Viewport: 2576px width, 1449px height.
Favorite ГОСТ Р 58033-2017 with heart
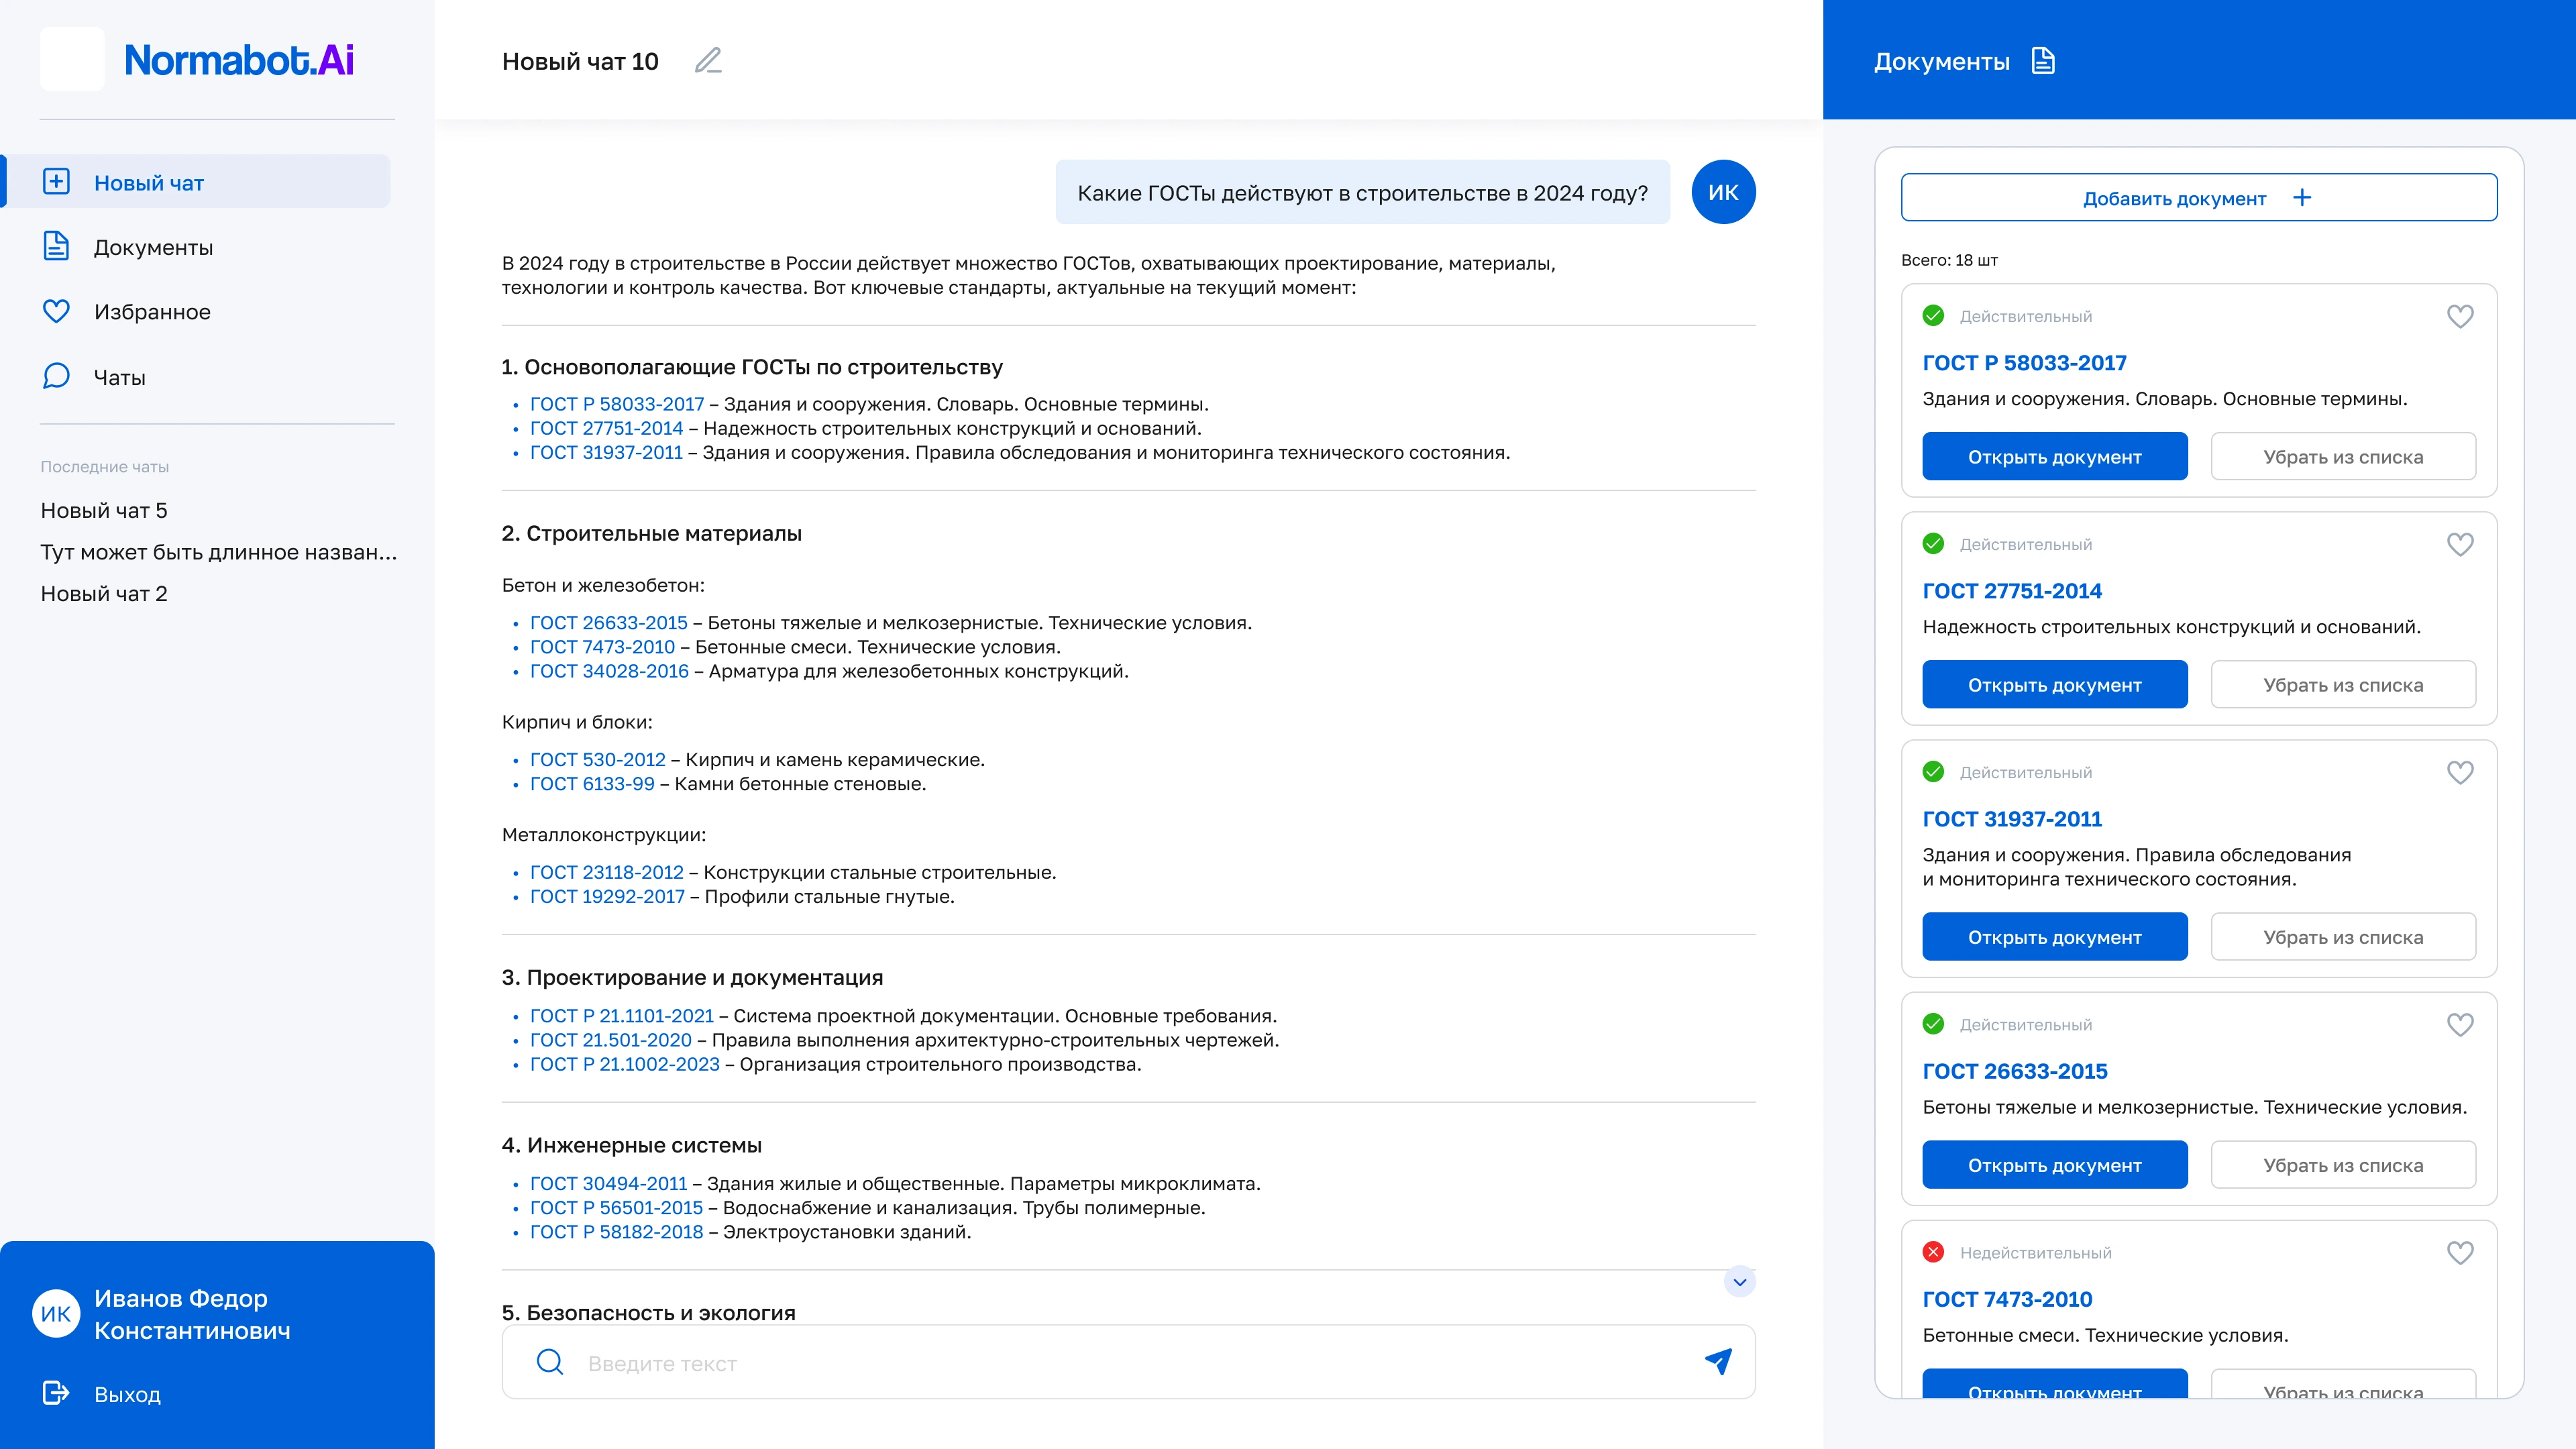[2460, 316]
